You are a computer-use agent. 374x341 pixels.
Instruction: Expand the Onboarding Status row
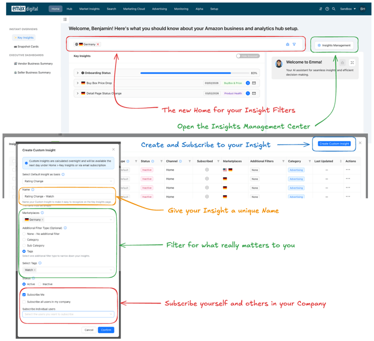point(78,73)
